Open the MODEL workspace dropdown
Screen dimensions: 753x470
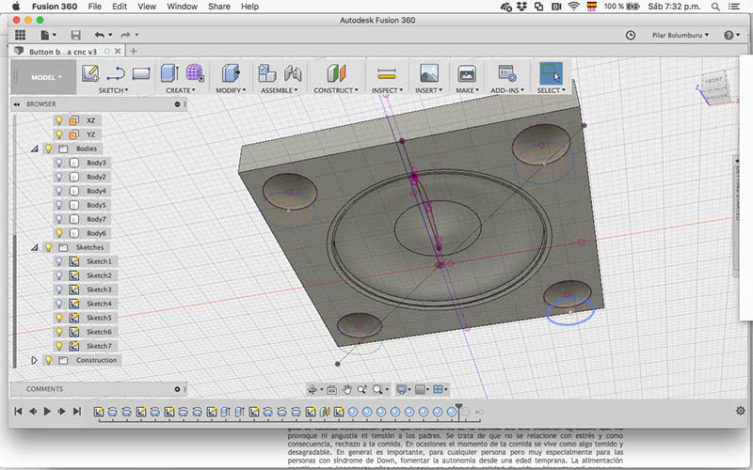tap(46, 77)
